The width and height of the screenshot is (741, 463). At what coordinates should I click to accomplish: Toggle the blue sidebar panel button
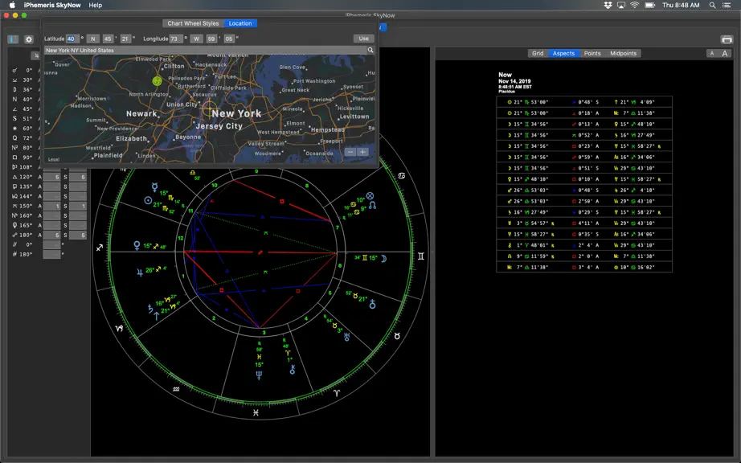point(13,39)
